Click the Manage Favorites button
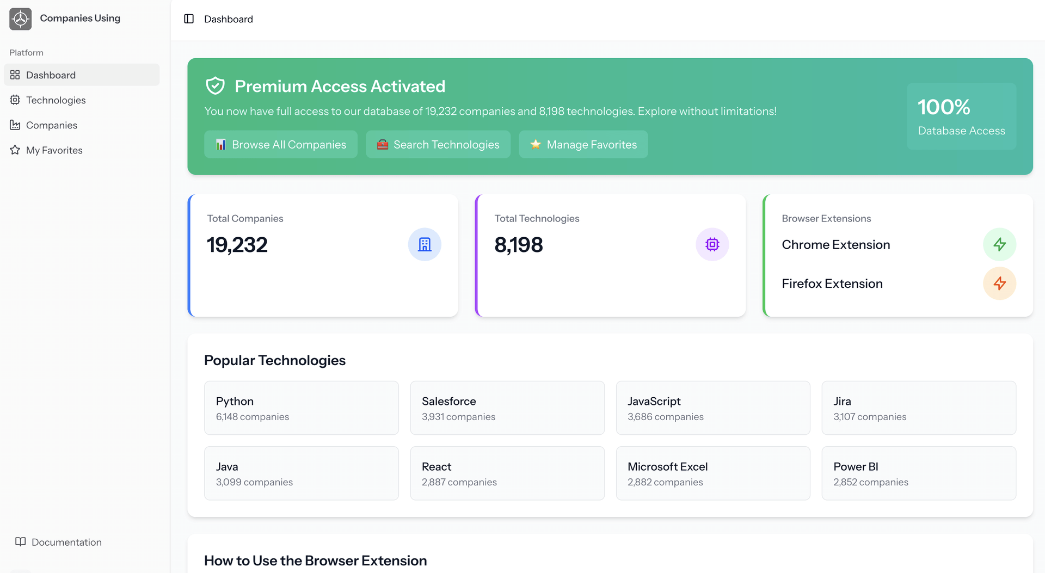The image size is (1045, 573). [x=583, y=145]
